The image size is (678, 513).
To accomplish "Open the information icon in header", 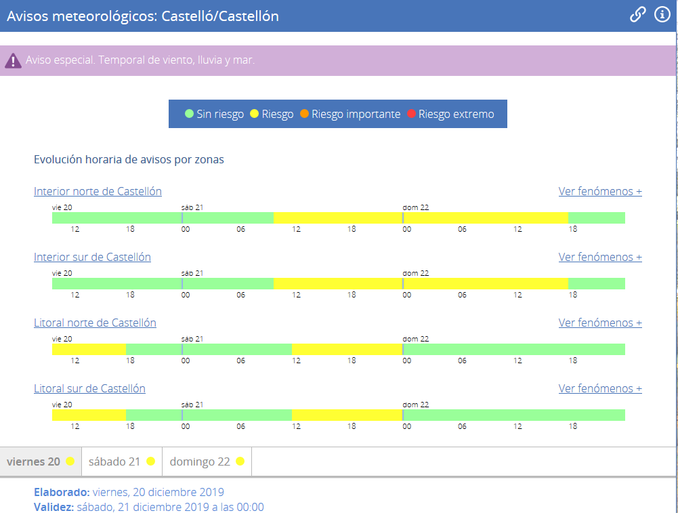I will tap(662, 15).
